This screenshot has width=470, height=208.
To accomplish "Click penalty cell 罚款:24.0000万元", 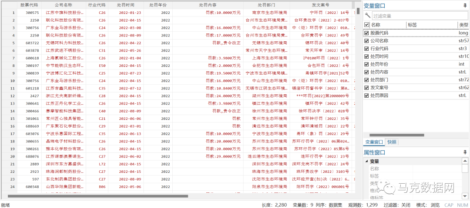I will pyautogui.click(x=208, y=96).
